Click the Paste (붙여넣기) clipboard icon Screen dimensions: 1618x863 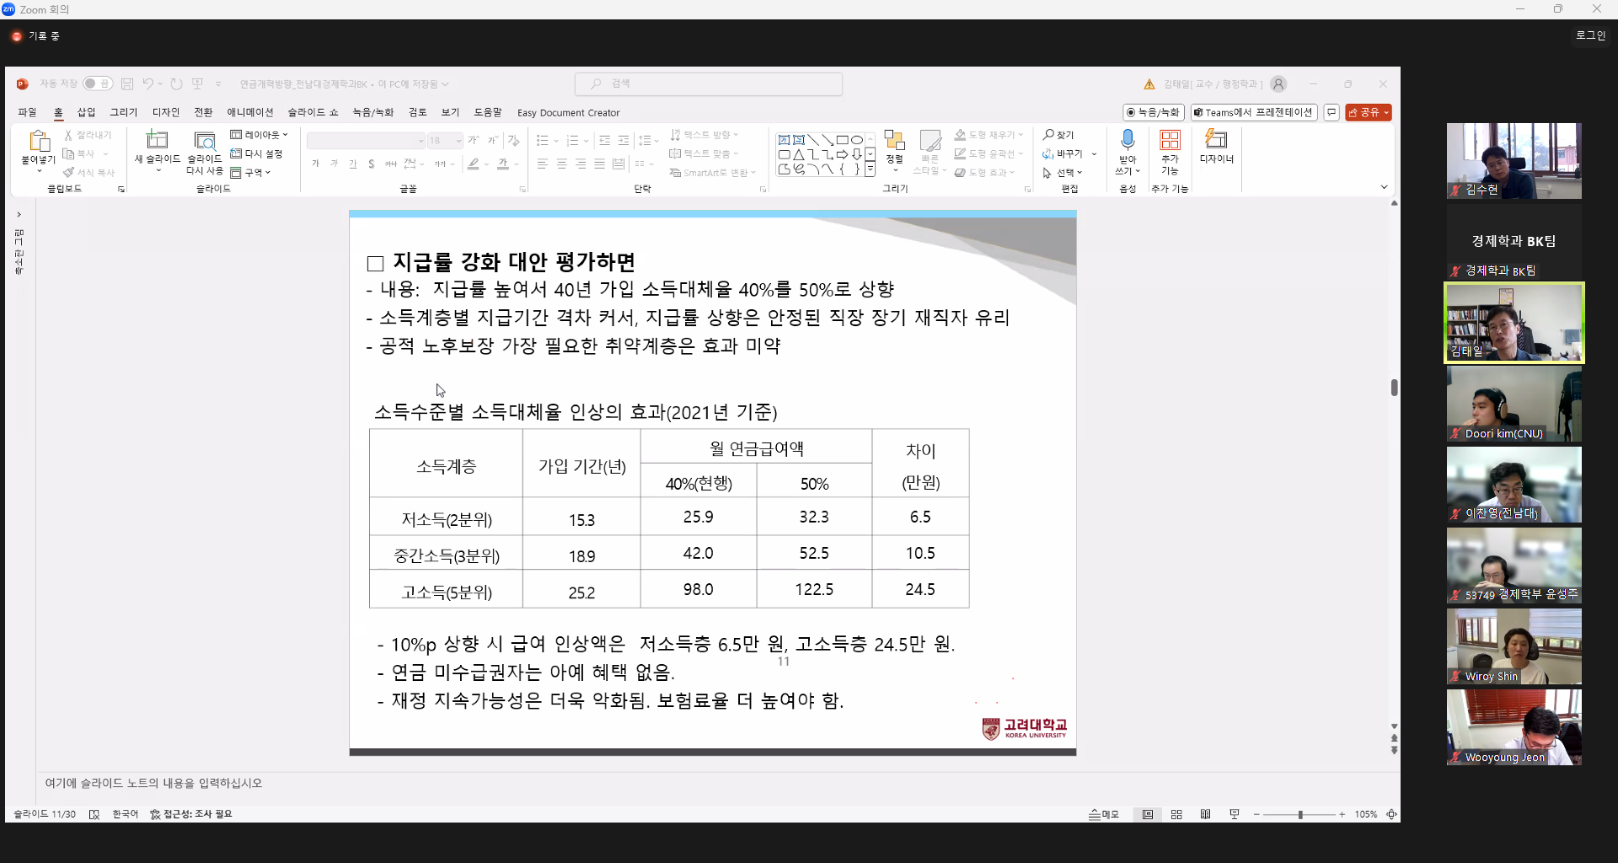(x=39, y=141)
